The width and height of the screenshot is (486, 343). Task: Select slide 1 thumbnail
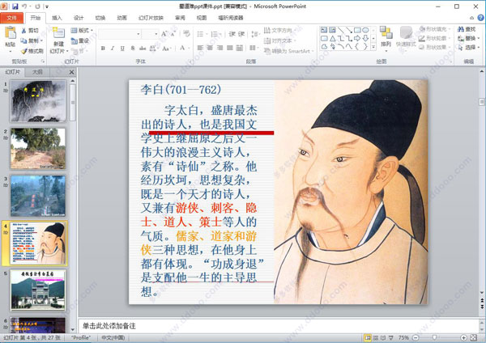tap(38, 101)
